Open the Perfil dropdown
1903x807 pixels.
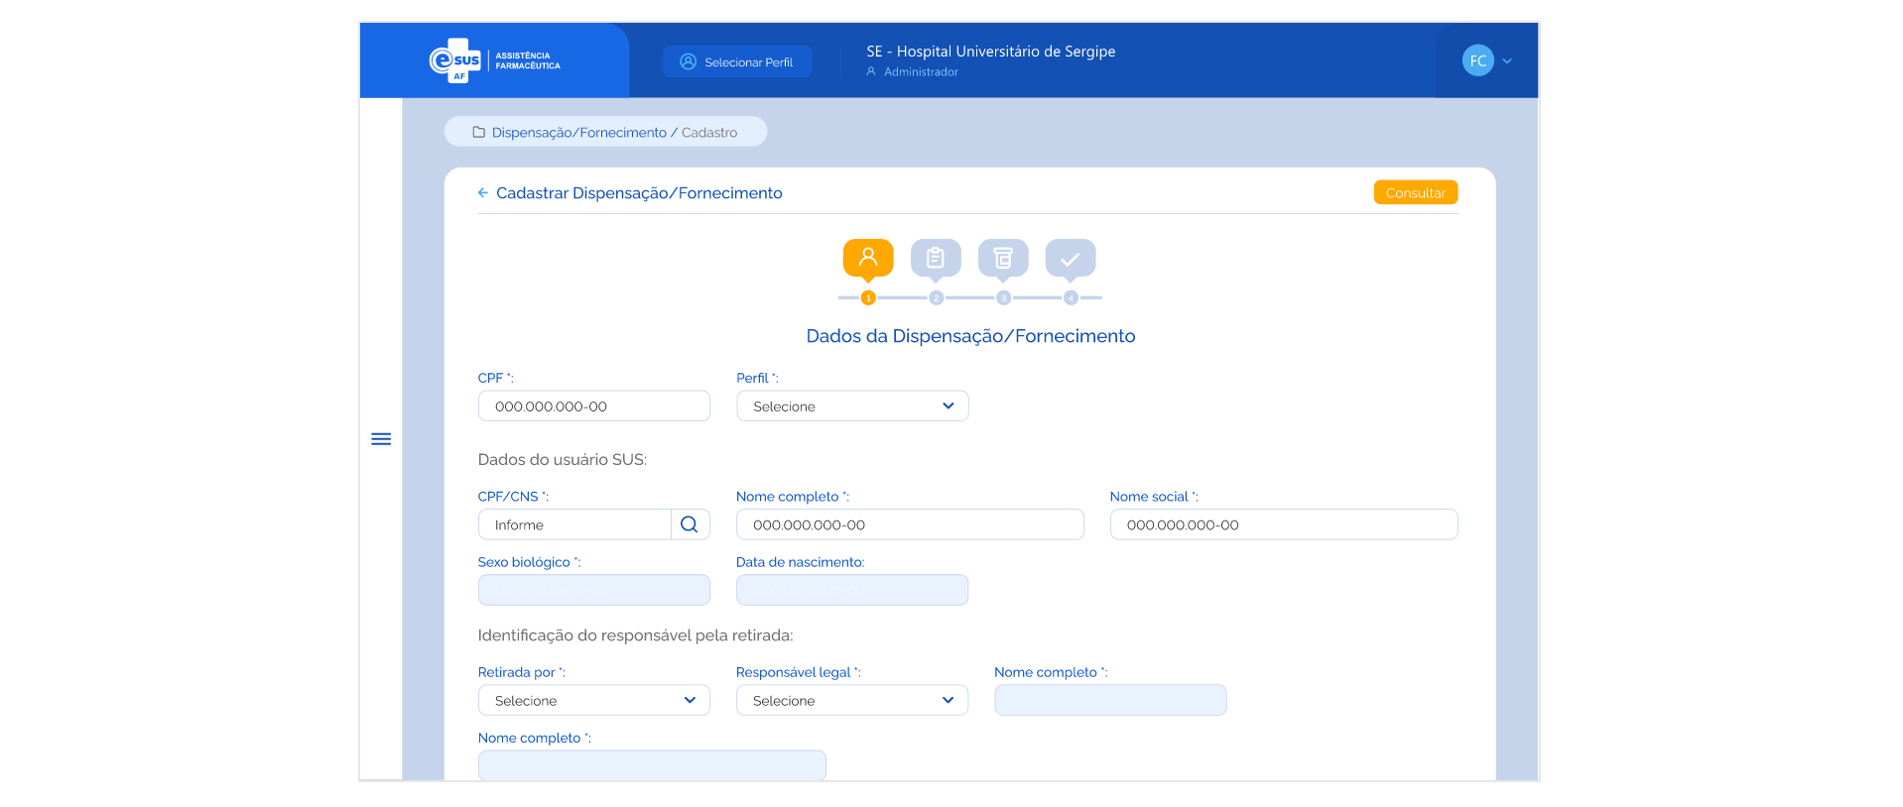click(x=851, y=406)
